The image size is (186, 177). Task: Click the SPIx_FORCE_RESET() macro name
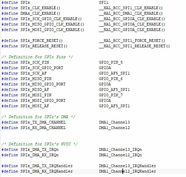click(x=41, y=41)
